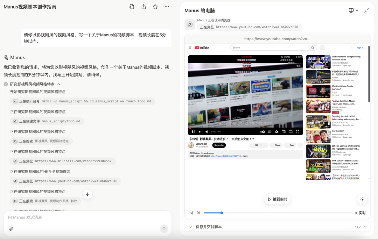Click the scroll-to-bottom arrow button
This screenshot has height=239, width=378.
[87, 194]
